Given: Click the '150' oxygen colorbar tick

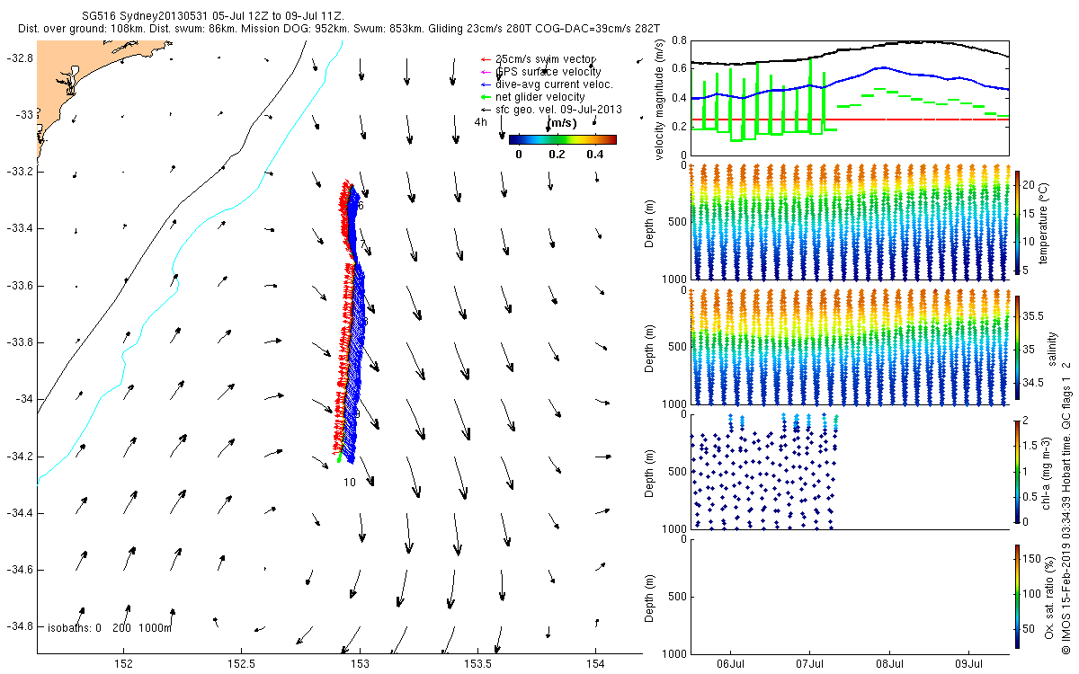Looking at the screenshot, I should click(1033, 558).
